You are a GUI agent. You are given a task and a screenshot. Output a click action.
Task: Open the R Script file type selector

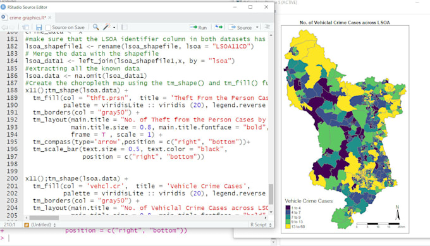(261, 225)
